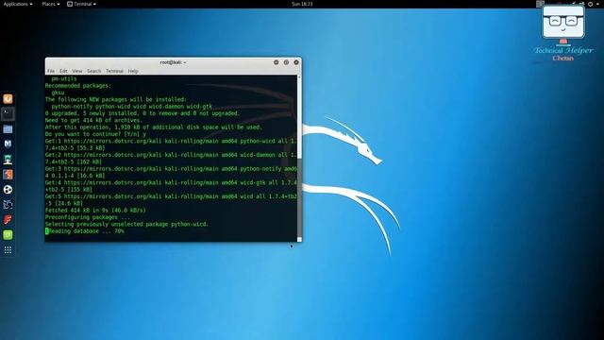The height and width of the screenshot is (340, 604).
Task: Show Applications grid at the dock bottom
Action: [8, 250]
